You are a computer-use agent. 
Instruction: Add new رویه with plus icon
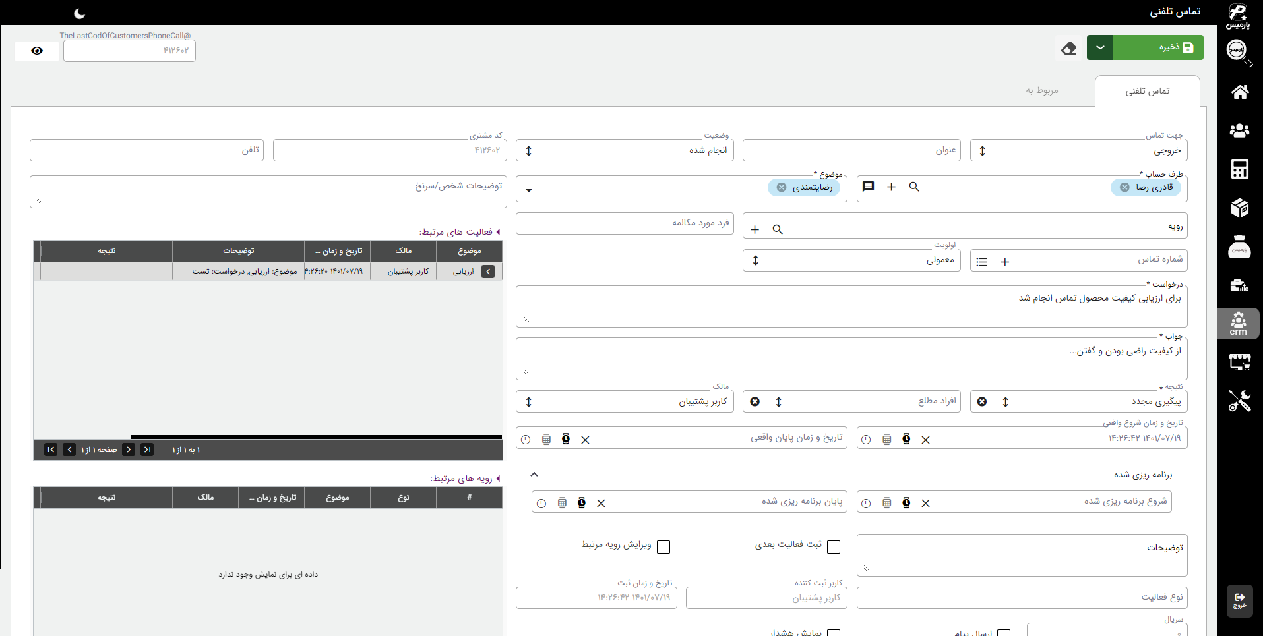pos(755,229)
